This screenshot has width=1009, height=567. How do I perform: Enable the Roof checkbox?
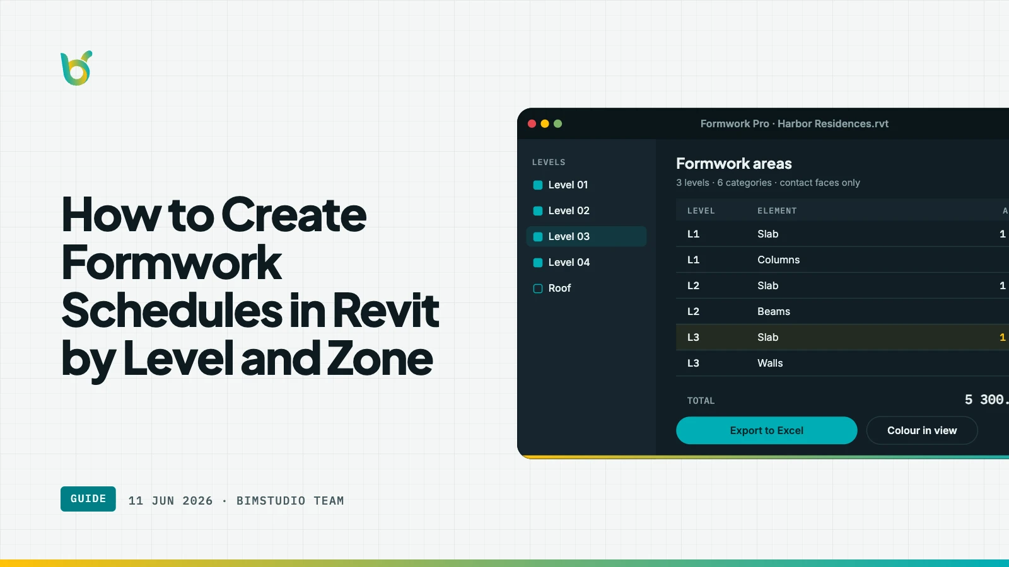click(x=538, y=288)
